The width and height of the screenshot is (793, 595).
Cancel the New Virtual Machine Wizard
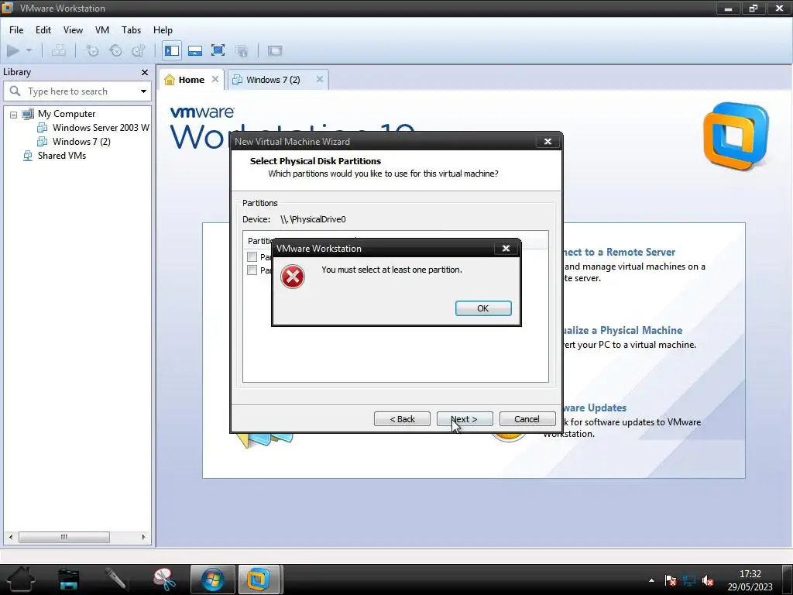pos(527,419)
